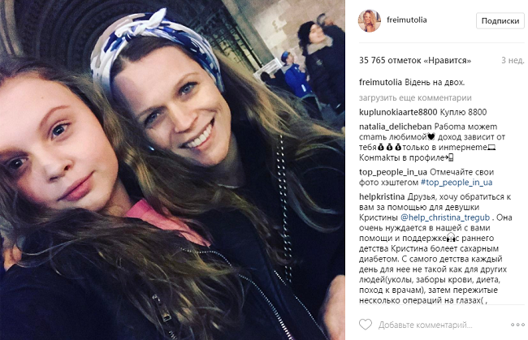The image size is (528, 340).
Task: Click freimutolia username in the caption
Action: coord(380,82)
